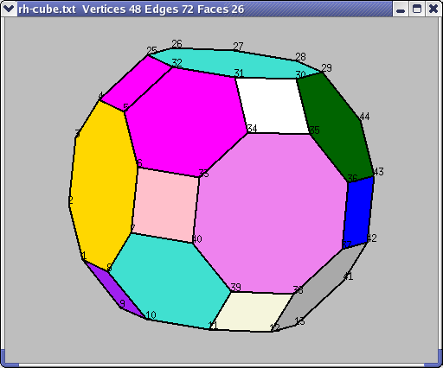Select the large magenta hexagon face

184,121
